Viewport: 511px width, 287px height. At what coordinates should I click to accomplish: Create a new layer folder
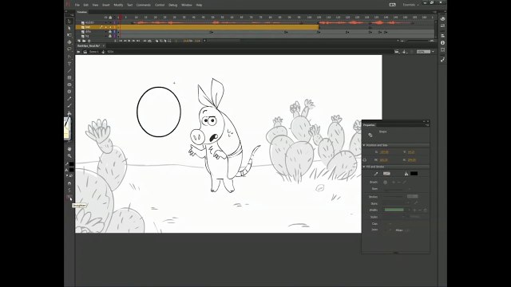pyautogui.click(x=84, y=41)
